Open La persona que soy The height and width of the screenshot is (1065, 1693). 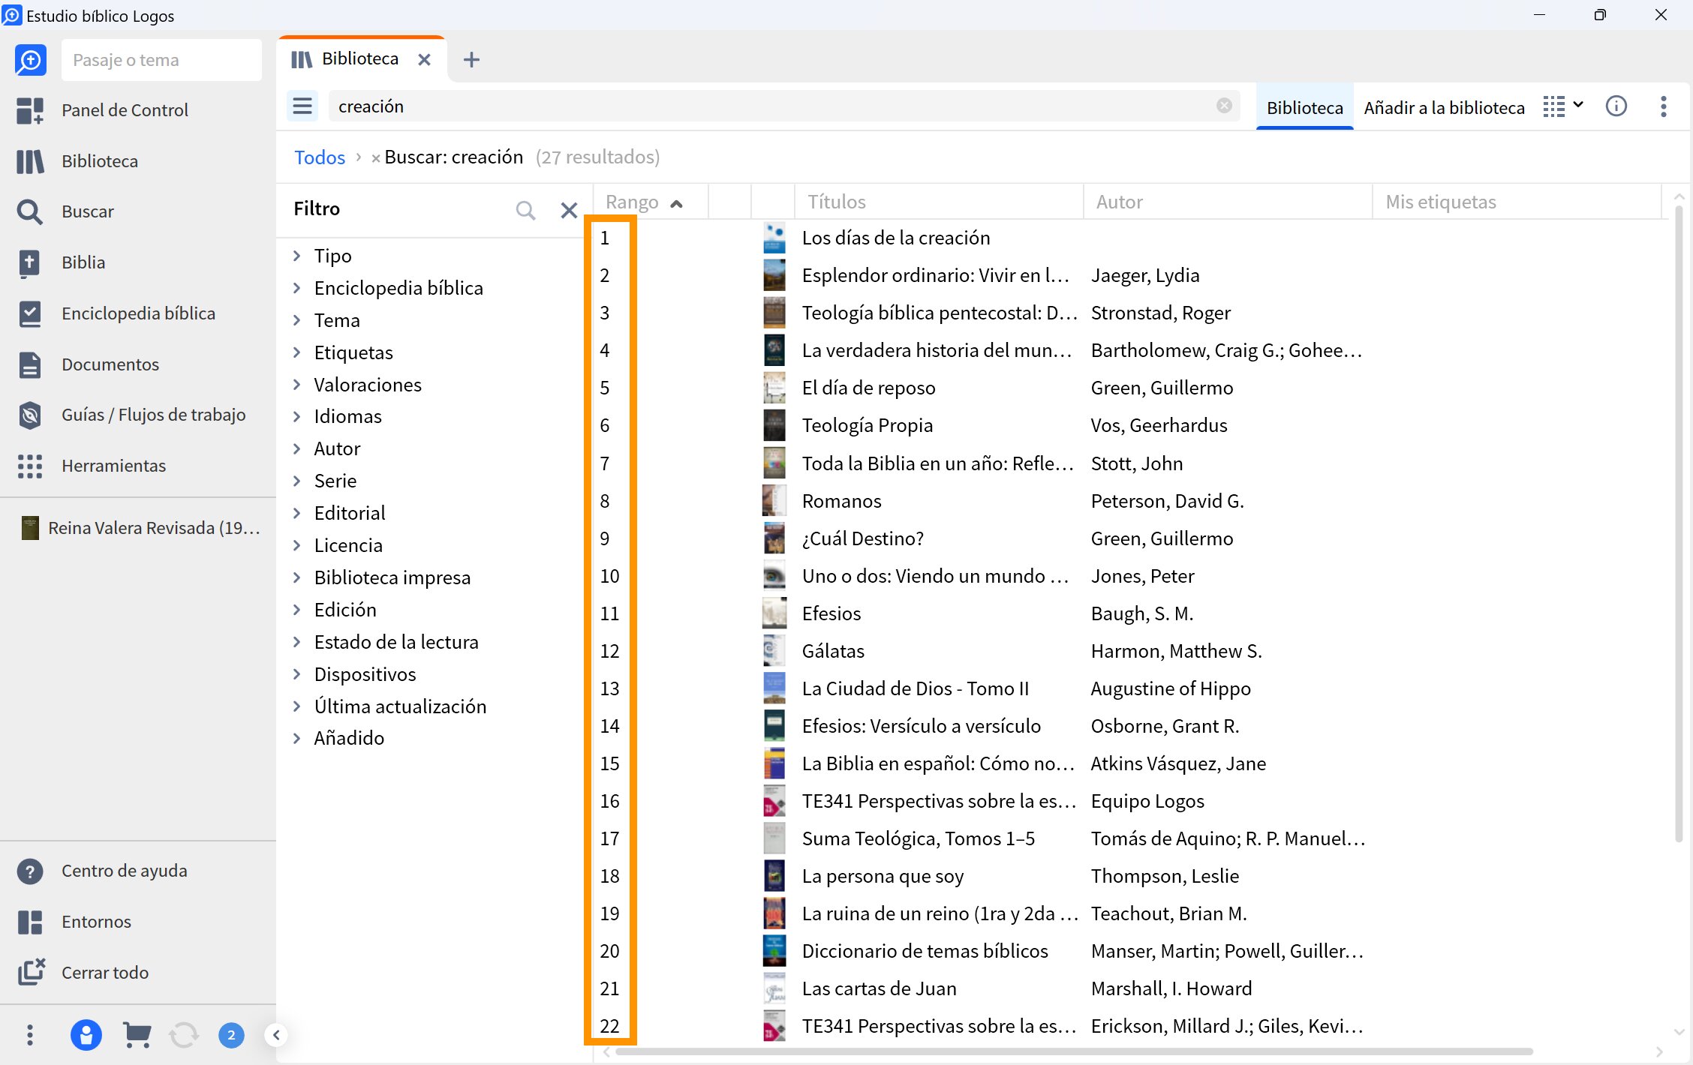(x=883, y=876)
